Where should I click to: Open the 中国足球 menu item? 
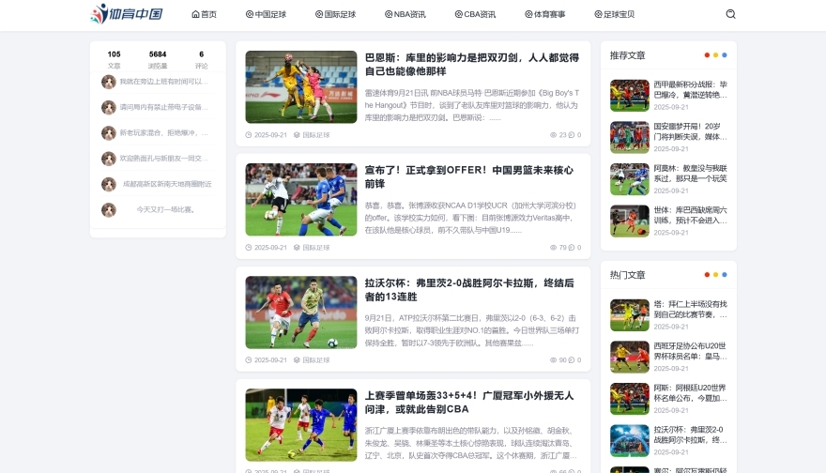(x=266, y=14)
